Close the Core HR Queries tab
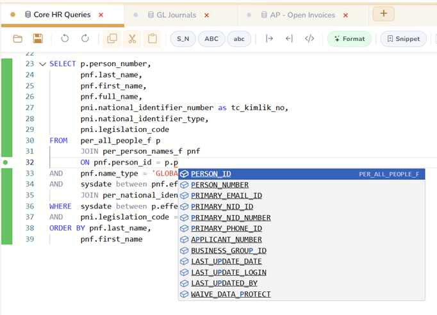 [x=101, y=15]
